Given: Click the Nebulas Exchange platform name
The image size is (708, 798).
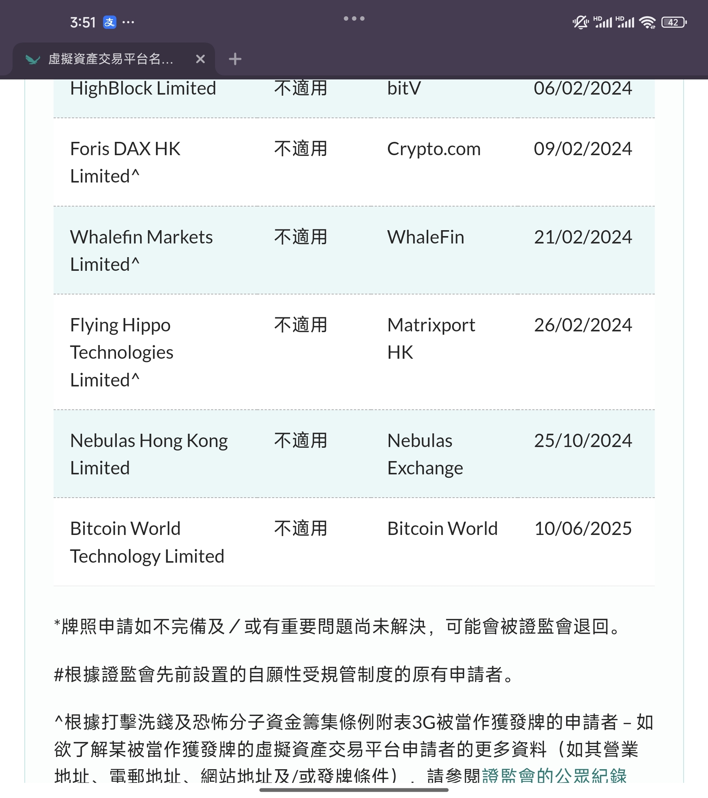Looking at the screenshot, I should click(x=425, y=454).
